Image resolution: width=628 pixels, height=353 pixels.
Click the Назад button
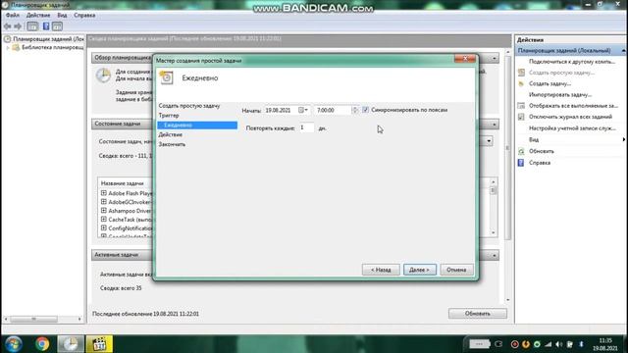click(381, 270)
